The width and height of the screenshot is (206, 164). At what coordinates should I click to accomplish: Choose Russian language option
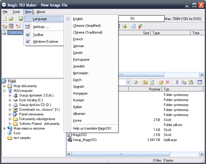78,100
